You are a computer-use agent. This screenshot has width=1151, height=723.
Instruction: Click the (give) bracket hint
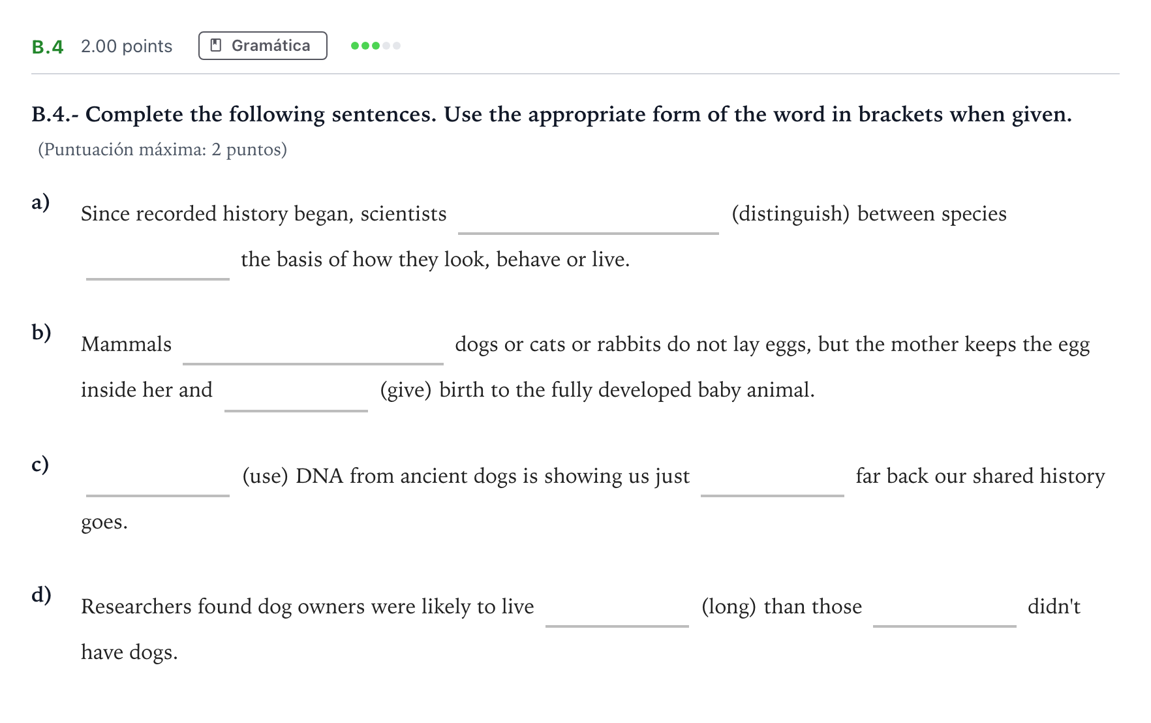406,390
